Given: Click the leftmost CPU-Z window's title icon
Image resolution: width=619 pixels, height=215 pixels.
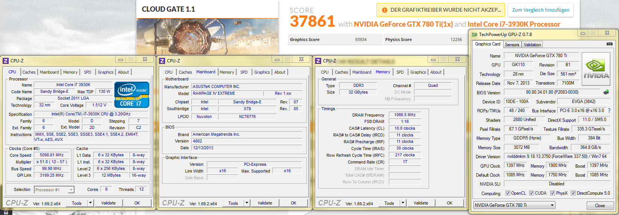Looking at the screenshot, I should click(6, 61).
